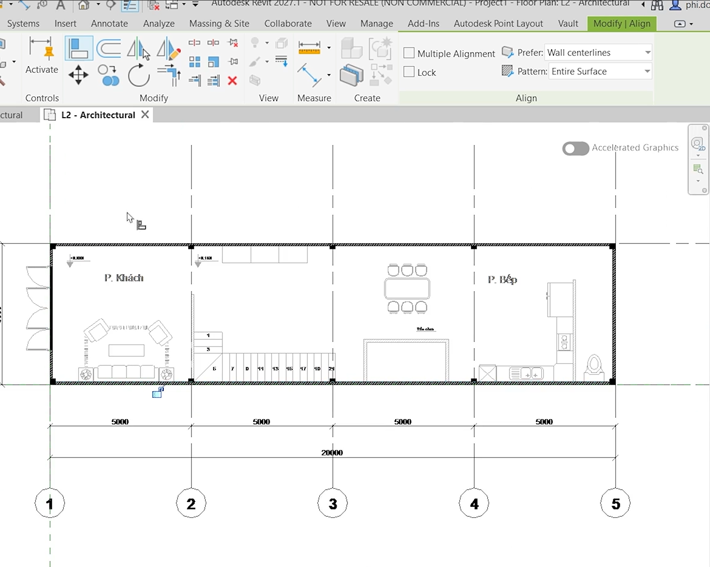Click grid bubble number 3
Viewport: 710px width, 567px height.
333,503
